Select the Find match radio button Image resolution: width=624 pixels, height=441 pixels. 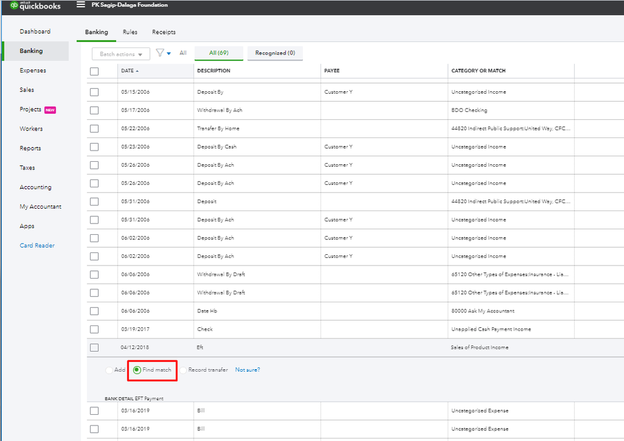tap(137, 370)
